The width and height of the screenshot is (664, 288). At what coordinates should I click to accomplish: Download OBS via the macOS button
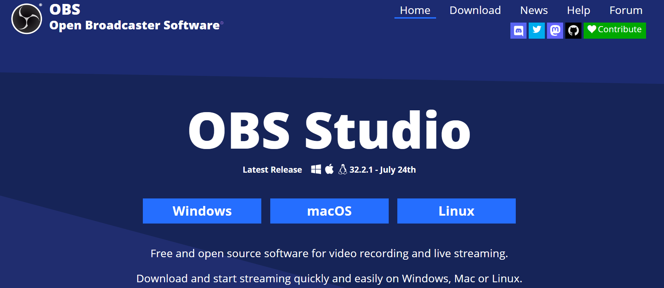click(329, 211)
